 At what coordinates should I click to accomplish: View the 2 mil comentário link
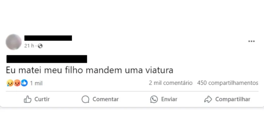pyautogui.click(x=170, y=83)
